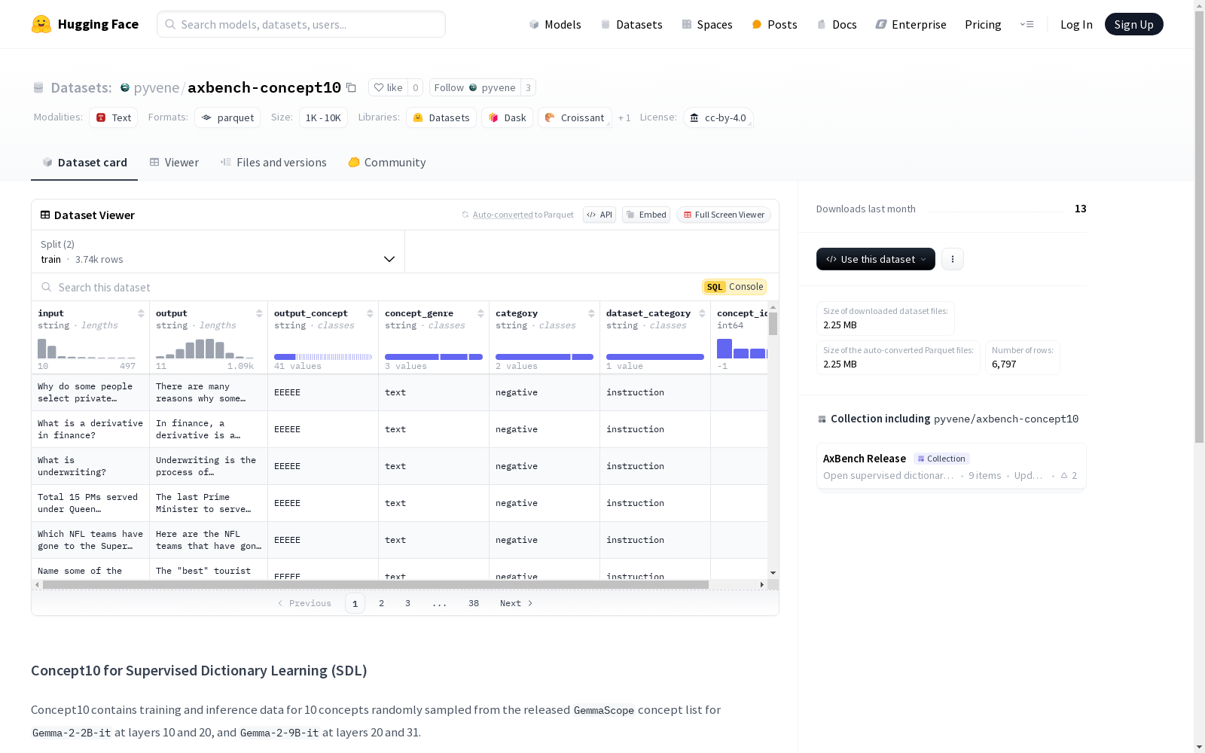Screen dimensions: 1205x753
Task: Copy dataset name with the copy icon
Action: click(x=351, y=87)
